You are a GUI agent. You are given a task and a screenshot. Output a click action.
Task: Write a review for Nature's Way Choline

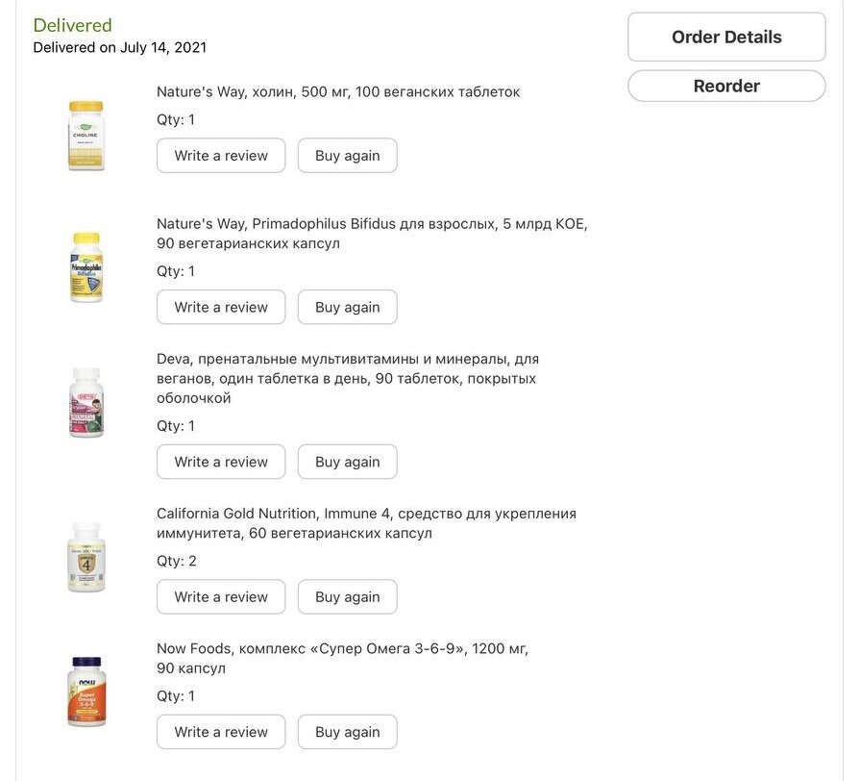(221, 156)
